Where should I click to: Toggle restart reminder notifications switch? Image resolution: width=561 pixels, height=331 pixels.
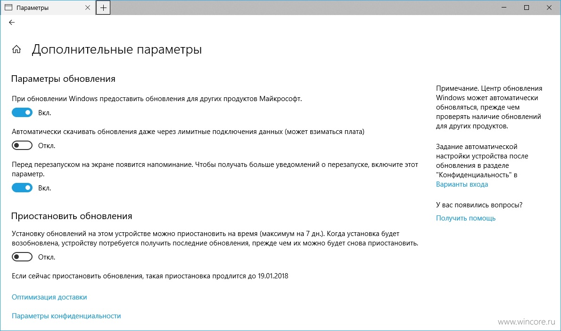click(22, 188)
